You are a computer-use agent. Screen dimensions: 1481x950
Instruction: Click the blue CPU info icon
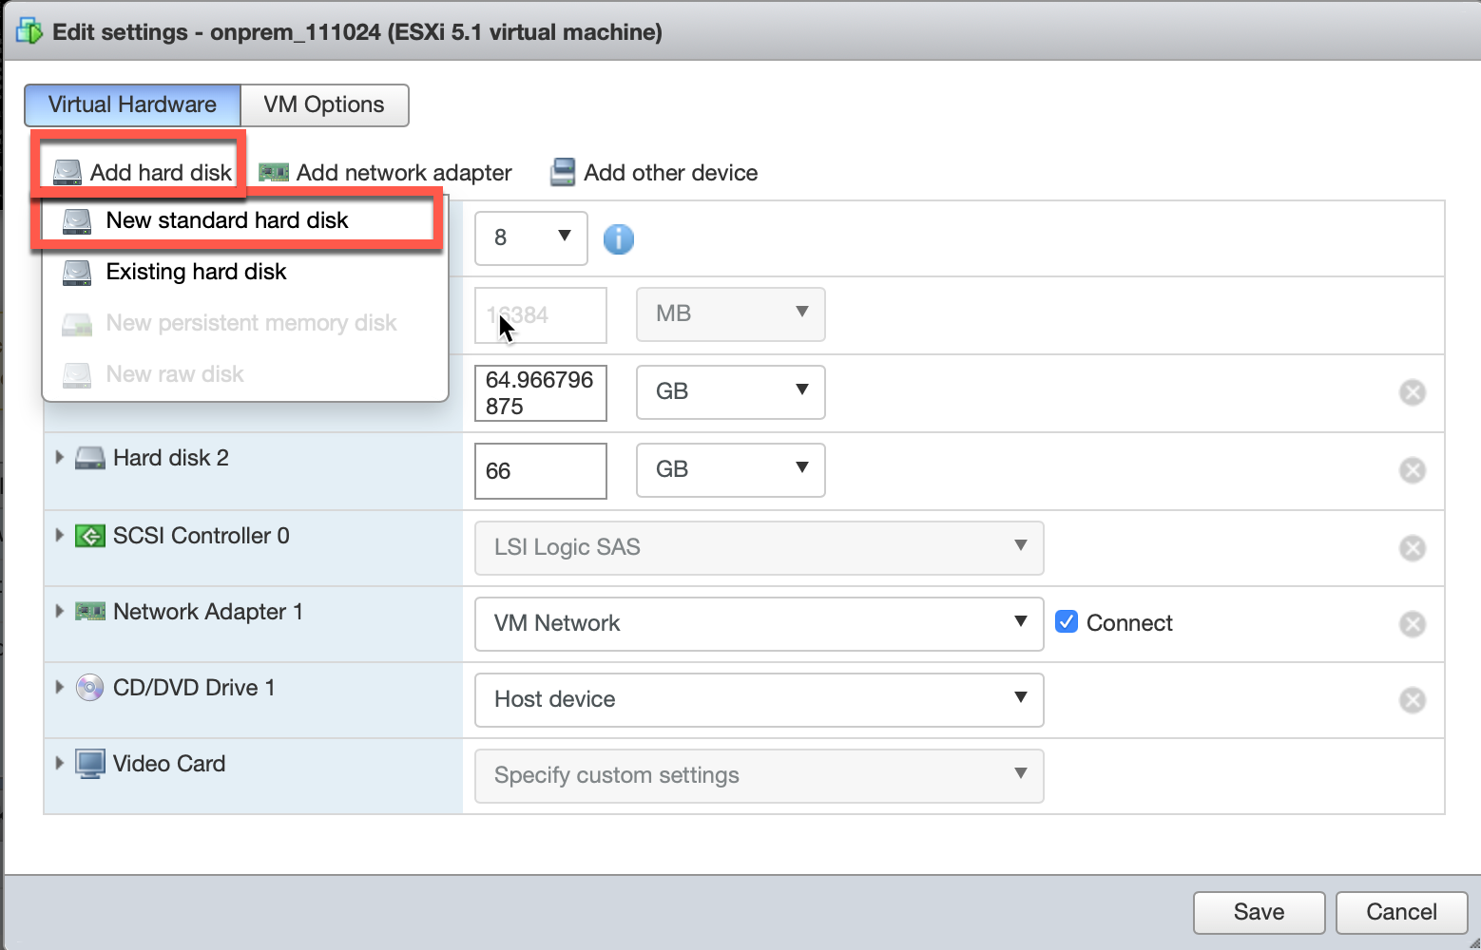(619, 238)
